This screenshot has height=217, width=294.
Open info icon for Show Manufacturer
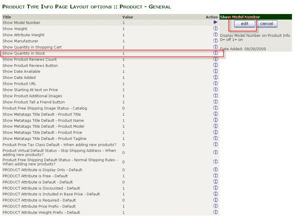coord(216,41)
